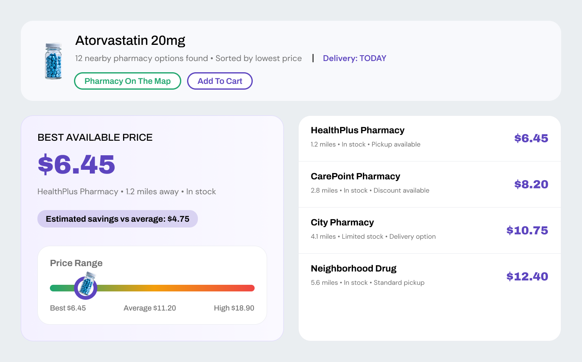This screenshot has height=362, width=582.
Task: Click the Best $6.45 range label
Action: tap(68, 308)
